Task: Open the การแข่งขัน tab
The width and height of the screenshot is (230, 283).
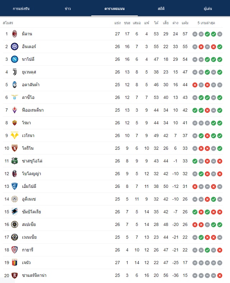Action: tap(21, 9)
